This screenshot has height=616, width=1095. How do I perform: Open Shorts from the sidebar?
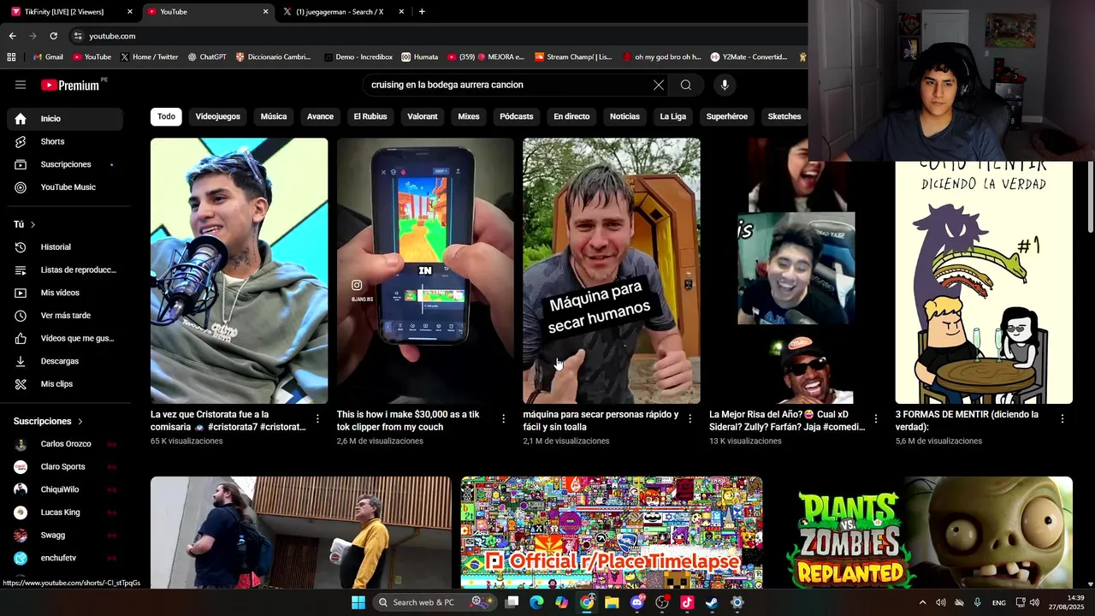pos(65,141)
